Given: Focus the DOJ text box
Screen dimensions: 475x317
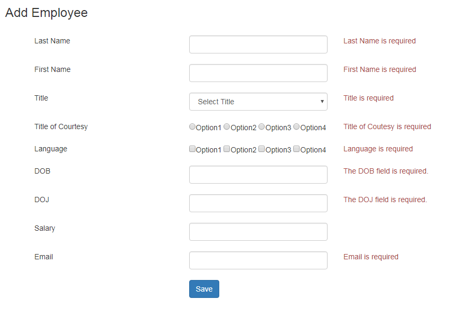Looking at the screenshot, I should pyautogui.click(x=258, y=203).
